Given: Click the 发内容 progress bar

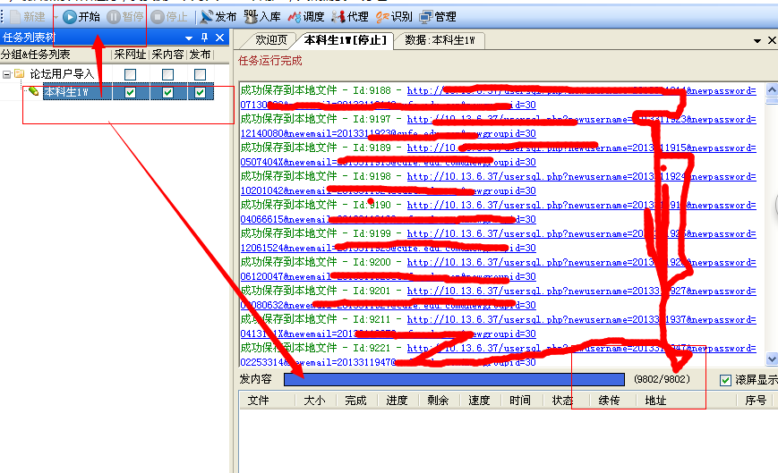Looking at the screenshot, I should click(x=454, y=379).
